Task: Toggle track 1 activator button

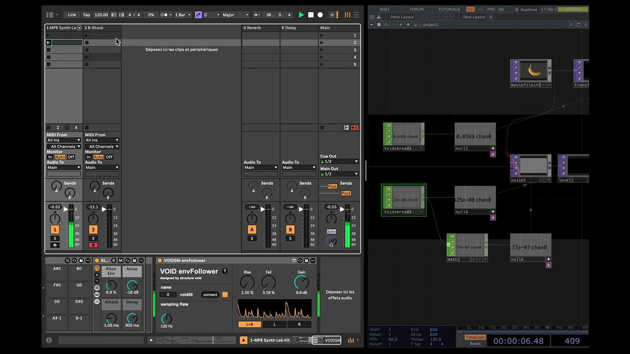Action: click(55, 230)
